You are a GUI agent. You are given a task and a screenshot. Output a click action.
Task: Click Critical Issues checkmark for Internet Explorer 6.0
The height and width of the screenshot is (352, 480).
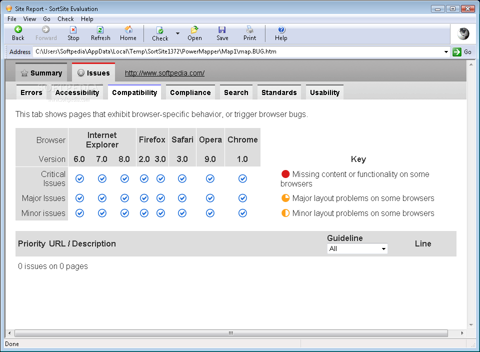(79, 178)
